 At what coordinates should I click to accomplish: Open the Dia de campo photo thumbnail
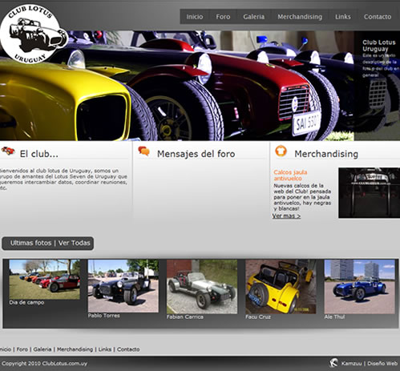coord(44,280)
